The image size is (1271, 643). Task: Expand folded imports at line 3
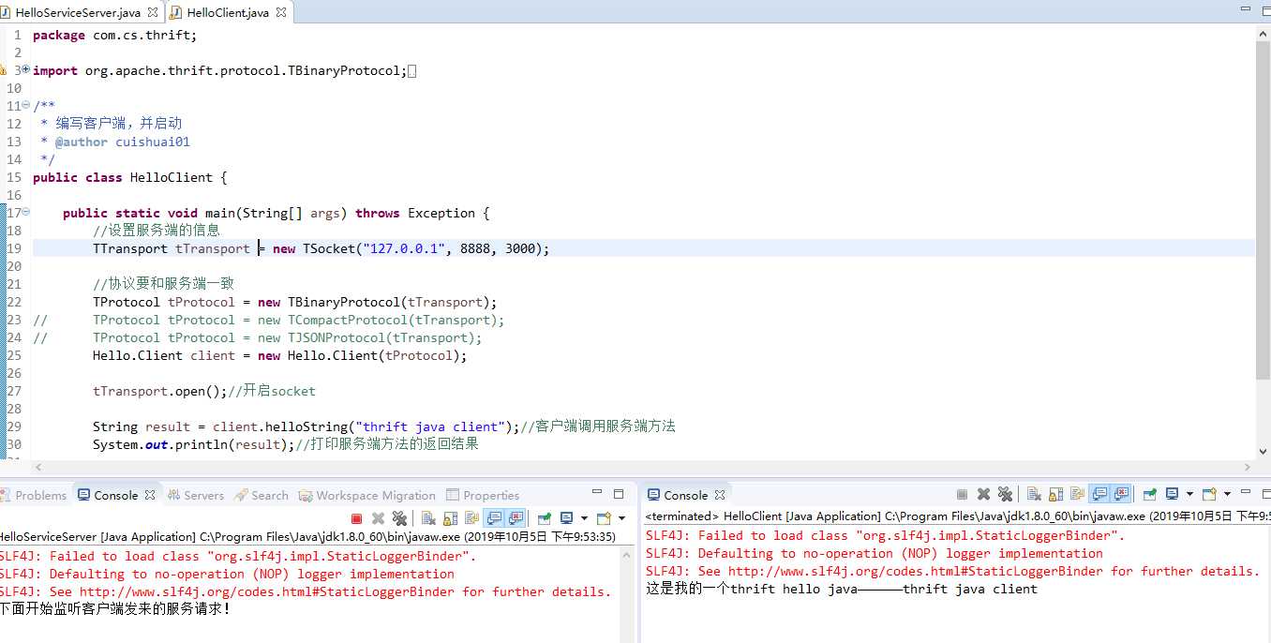click(25, 70)
